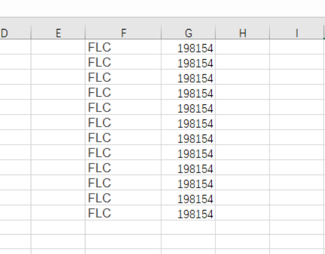Select the last 198154 cell in column G
The width and height of the screenshot is (325, 254).
188,212
